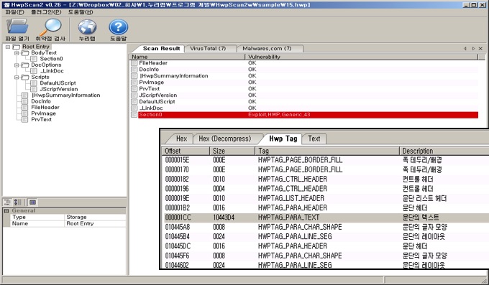The image size is (489, 285).
Task: Switch to the Scan Result tab
Action: point(161,49)
